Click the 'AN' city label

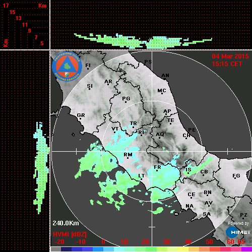165,76
